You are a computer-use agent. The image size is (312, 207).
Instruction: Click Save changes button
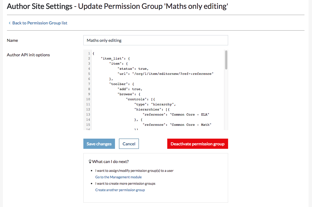tap(99, 144)
